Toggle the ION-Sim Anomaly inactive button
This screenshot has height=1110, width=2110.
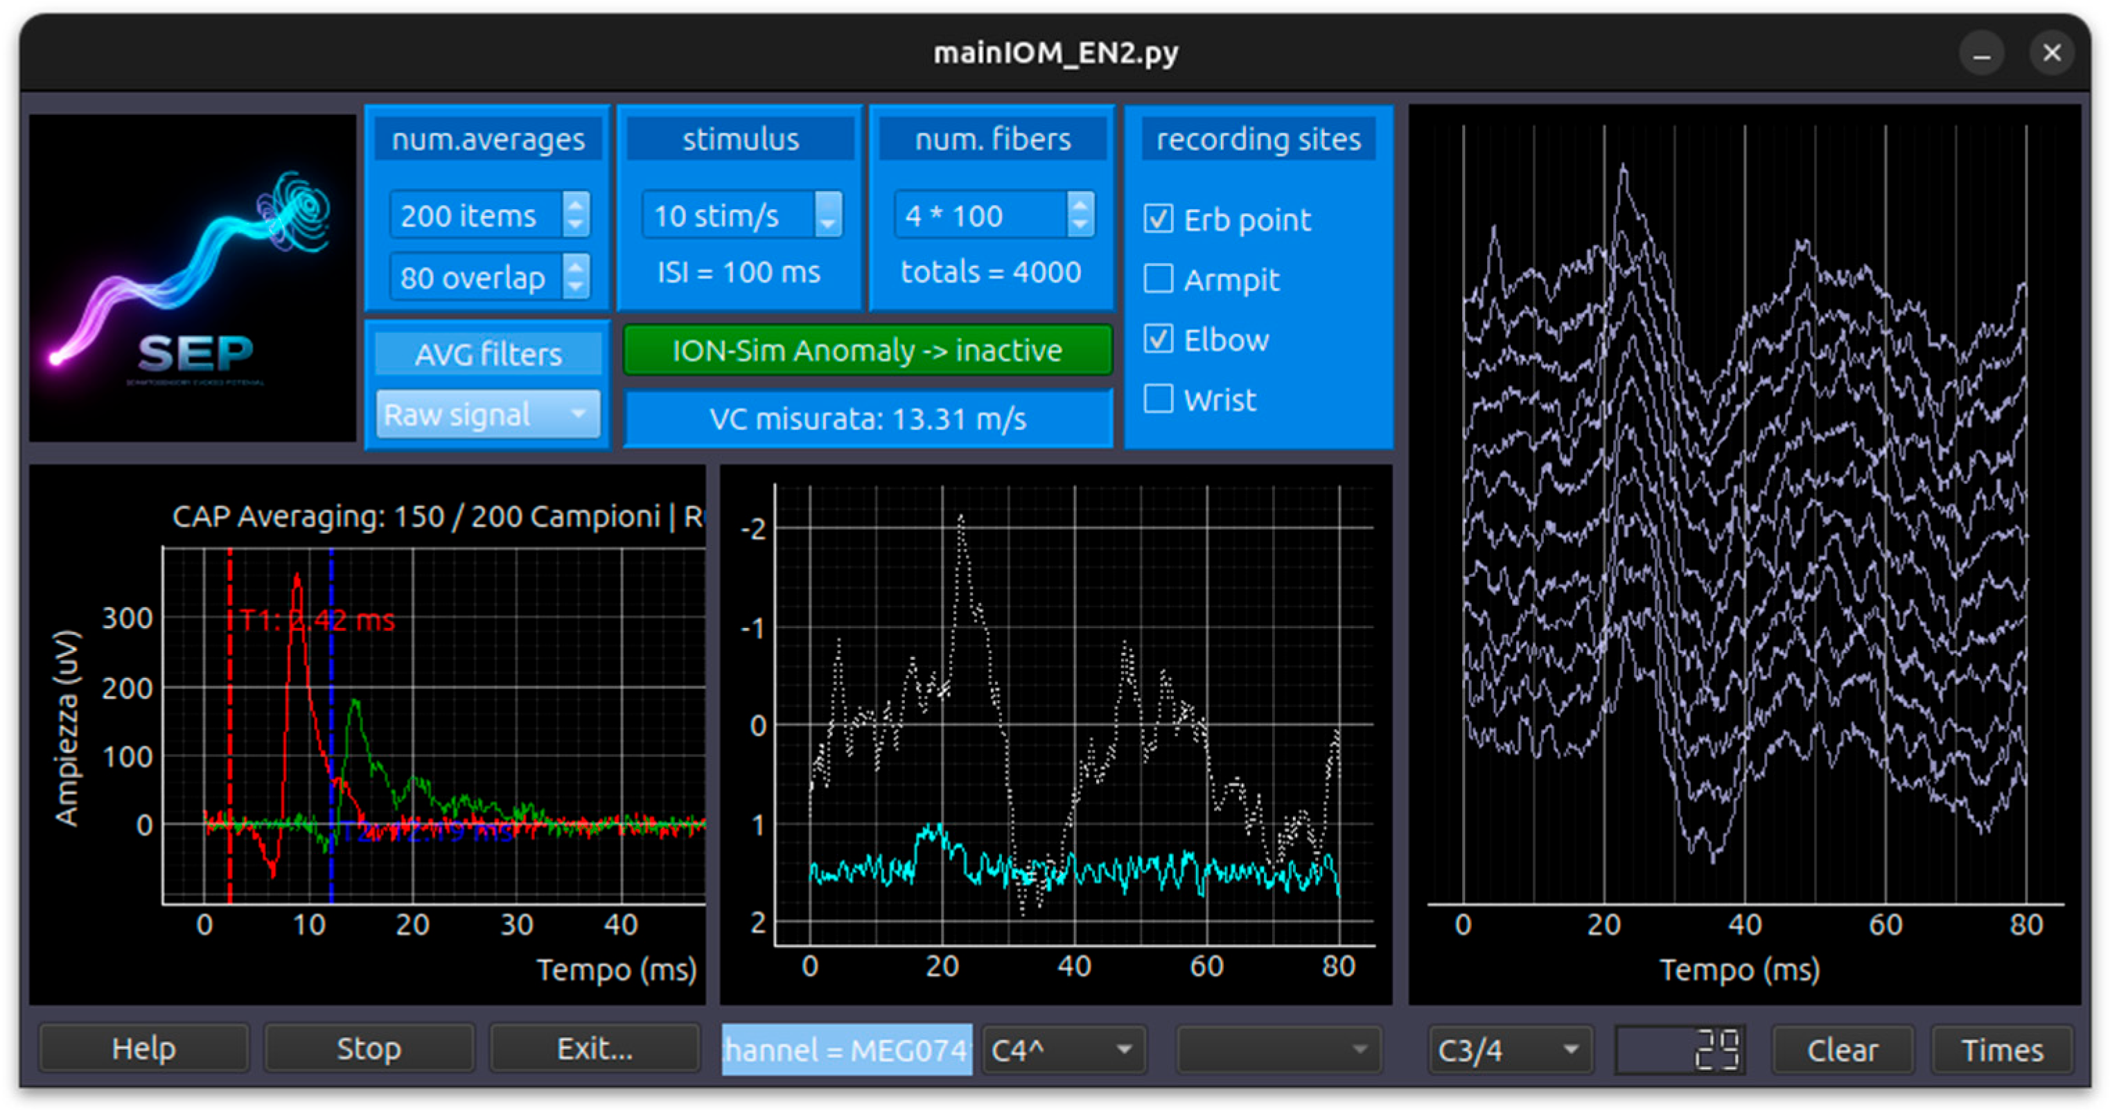[x=867, y=350]
